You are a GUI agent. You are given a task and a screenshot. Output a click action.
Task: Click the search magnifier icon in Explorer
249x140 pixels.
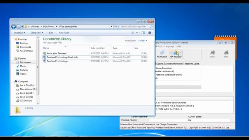[151, 27]
